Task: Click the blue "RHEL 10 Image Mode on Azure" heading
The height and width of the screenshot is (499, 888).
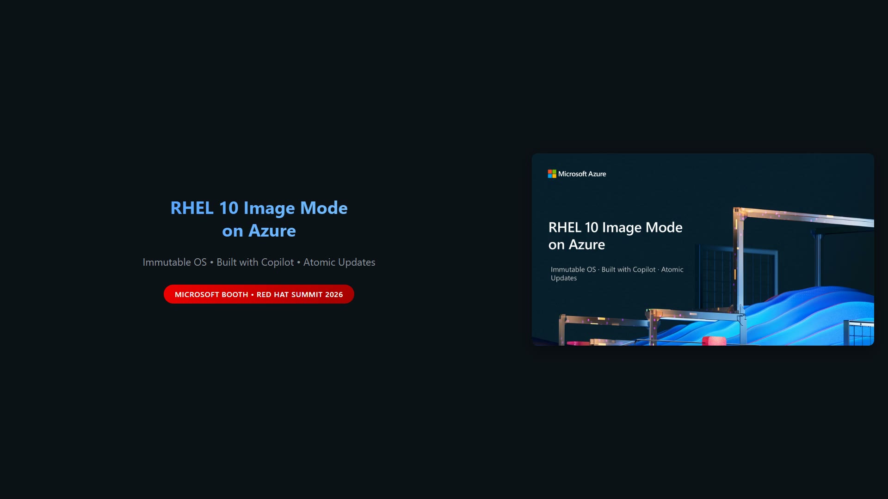Action: point(259,219)
